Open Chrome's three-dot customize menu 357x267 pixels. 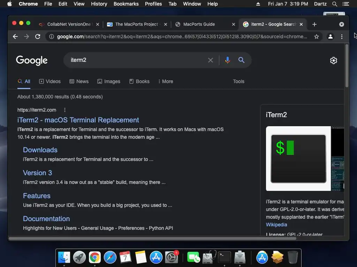pos(342,37)
